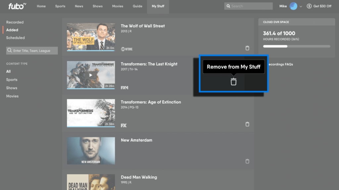Screen dimensions: 339x190
Task: Click the trash icon for New Amsterdam
Action: click(247, 161)
